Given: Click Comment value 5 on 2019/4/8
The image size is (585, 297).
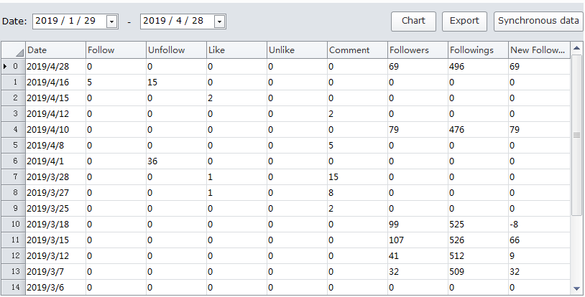Looking at the screenshot, I should [358, 146].
